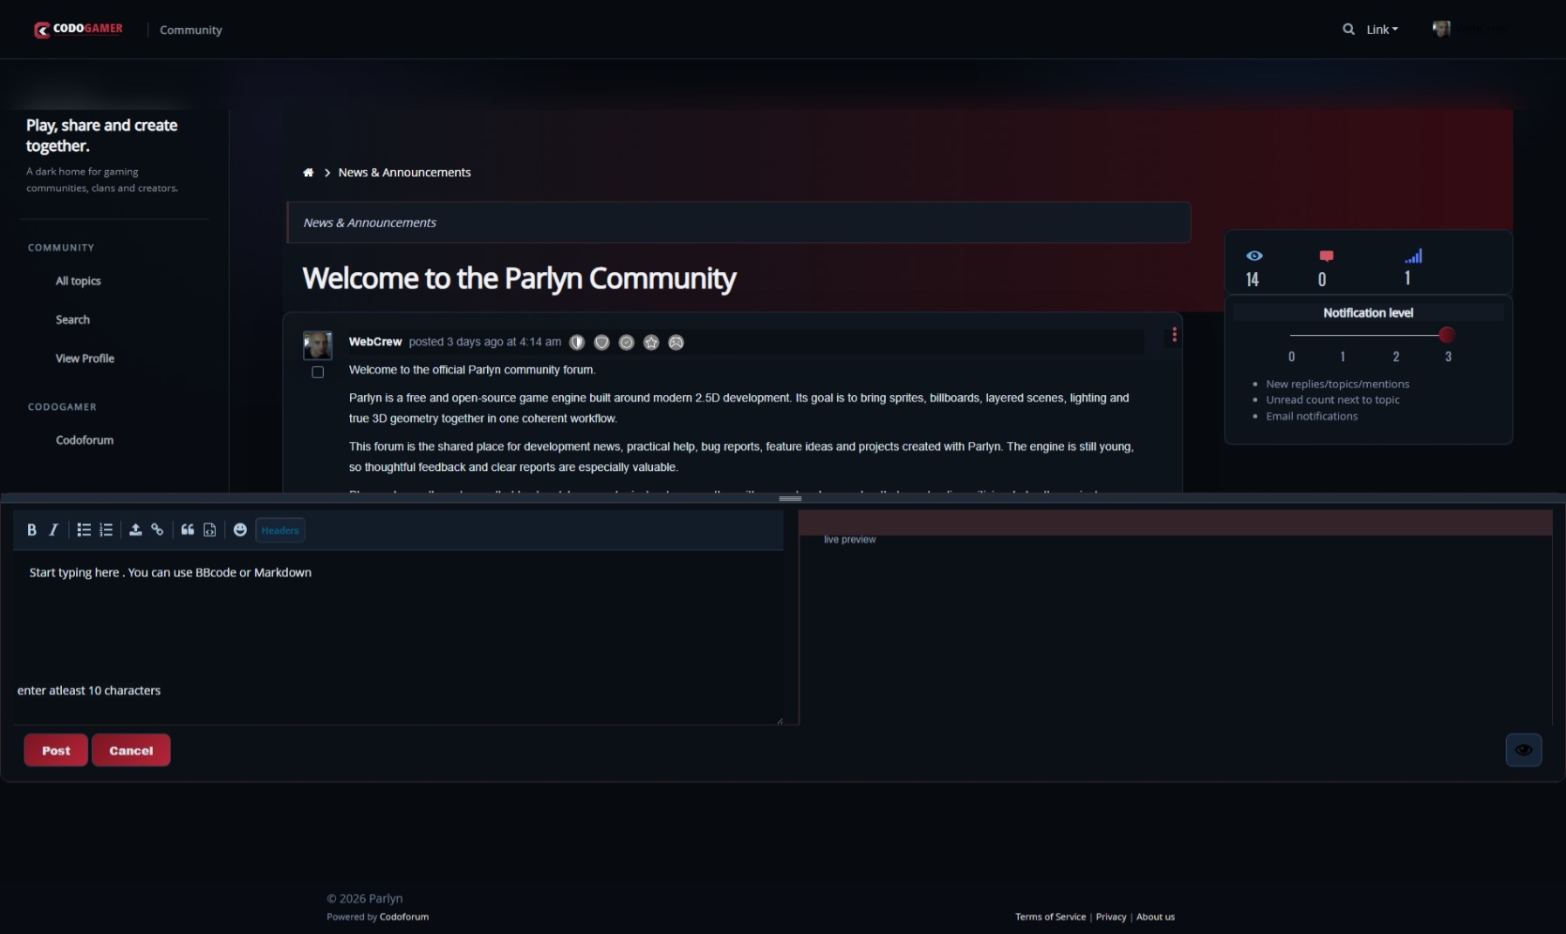The height and width of the screenshot is (934, 1566).
Task: Open WebCrew's avatar on the post
Action: coord(318,344)
